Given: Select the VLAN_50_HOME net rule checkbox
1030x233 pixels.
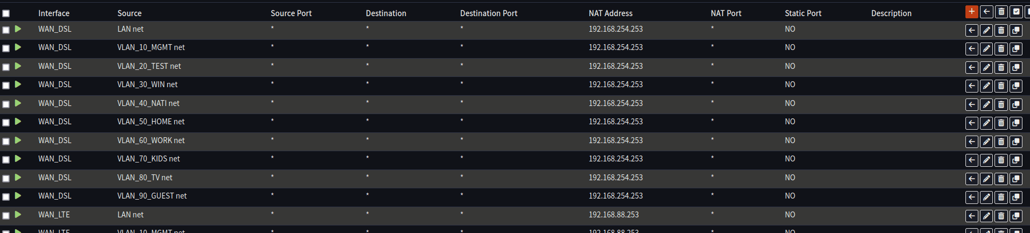Looking at the screenshot, I should pyautogui.click(x=6, y=123).
